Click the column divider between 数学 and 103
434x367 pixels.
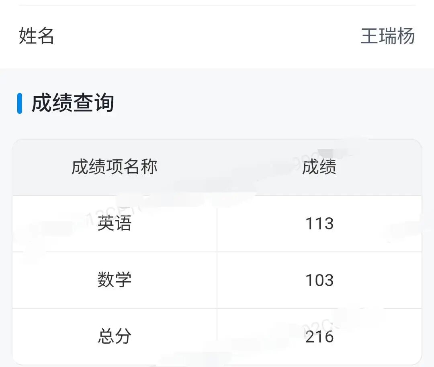217,280
